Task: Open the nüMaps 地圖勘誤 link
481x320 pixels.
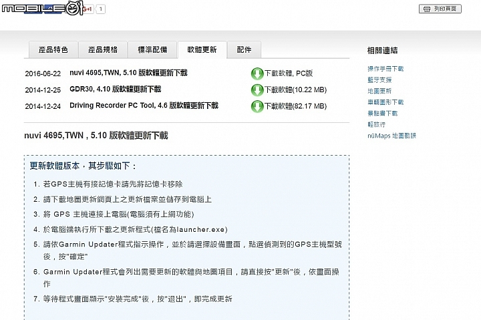Action: (x=391, y=136)
